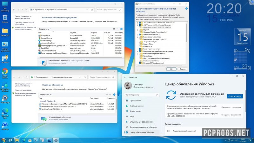Open Patches_FIX folder on desktop

coord(5,32)
